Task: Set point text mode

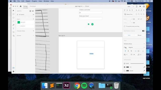Action: pos(136,51)
